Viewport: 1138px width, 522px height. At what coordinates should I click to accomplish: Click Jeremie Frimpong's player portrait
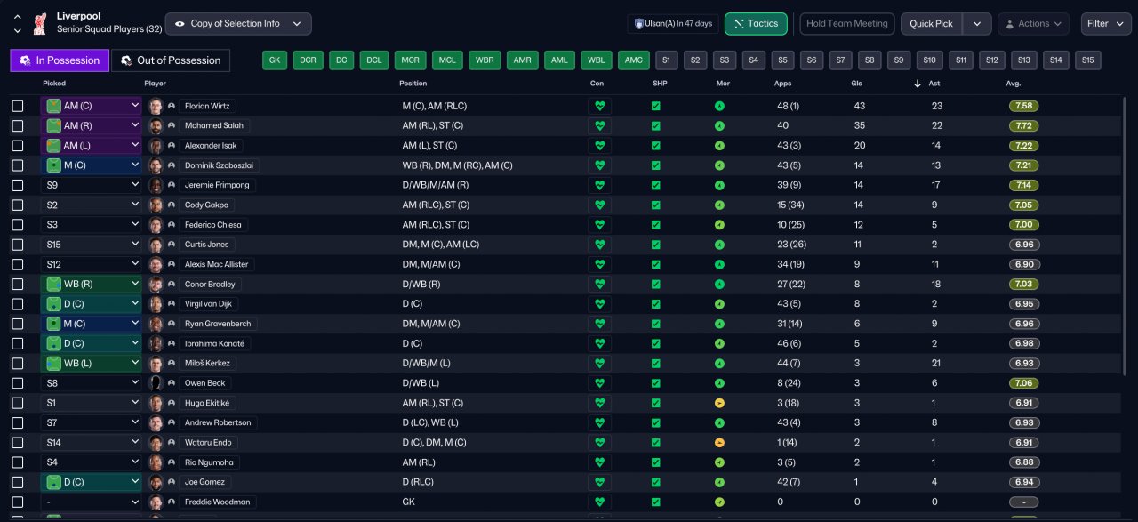tap(156, 185)
